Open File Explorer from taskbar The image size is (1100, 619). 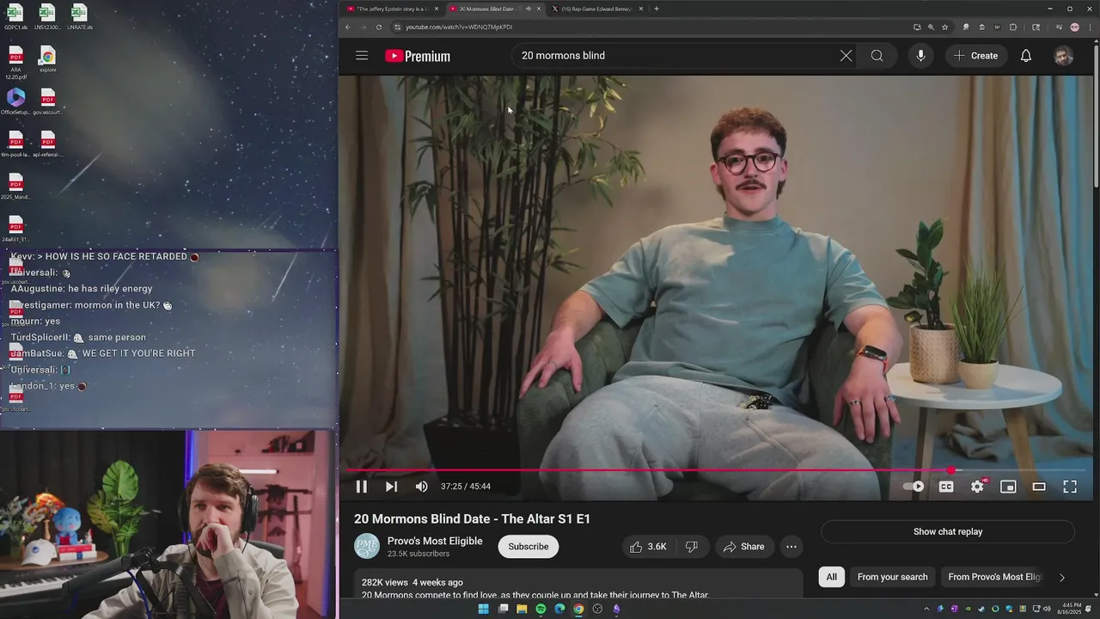coord(522,609)
